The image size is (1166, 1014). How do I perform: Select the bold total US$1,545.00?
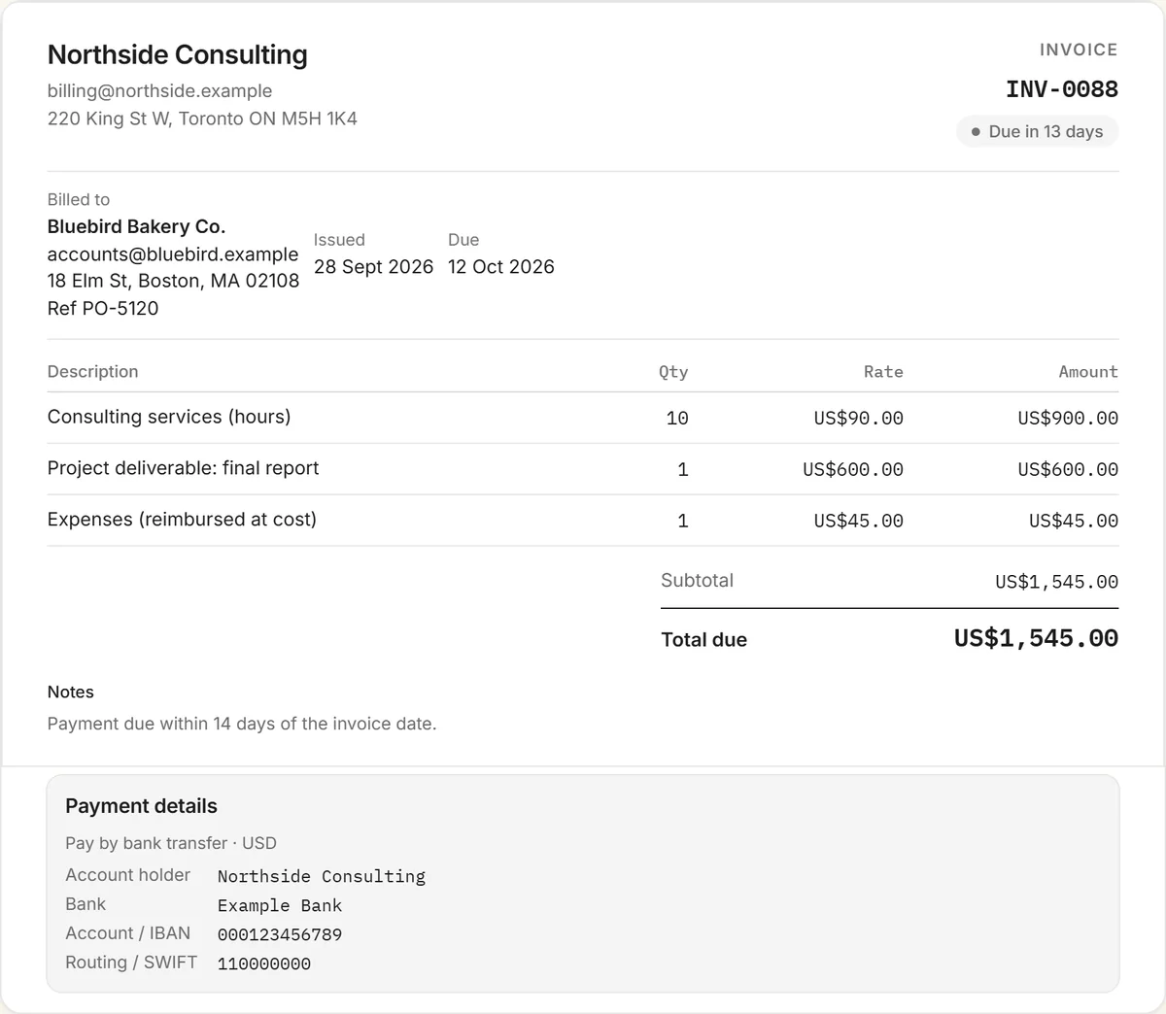tap(1036, 638)
